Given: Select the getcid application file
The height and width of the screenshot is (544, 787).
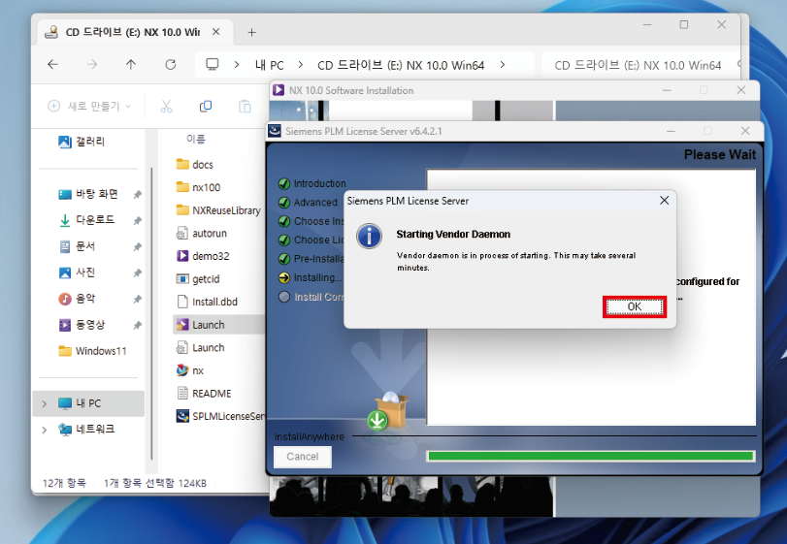Looking at the screenshot, I should pyautogui.click(x=198, y=278).
